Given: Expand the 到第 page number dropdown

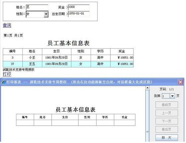Looking at the screenshot, I should [x=172, y=96].
